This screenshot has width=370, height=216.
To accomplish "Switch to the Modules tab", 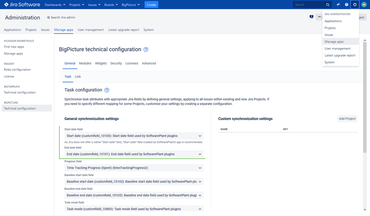I will click(x=85, y=63).
